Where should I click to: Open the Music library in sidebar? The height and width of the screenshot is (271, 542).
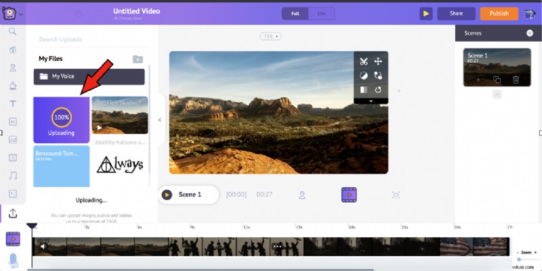[x=13, y=176]
